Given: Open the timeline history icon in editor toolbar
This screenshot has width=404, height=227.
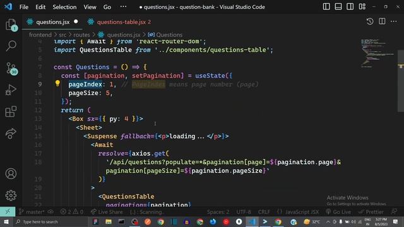Looking at the screenshot, I should [x=370, y=21].
